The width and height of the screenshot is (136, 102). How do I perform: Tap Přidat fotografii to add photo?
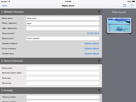(119, 12)
